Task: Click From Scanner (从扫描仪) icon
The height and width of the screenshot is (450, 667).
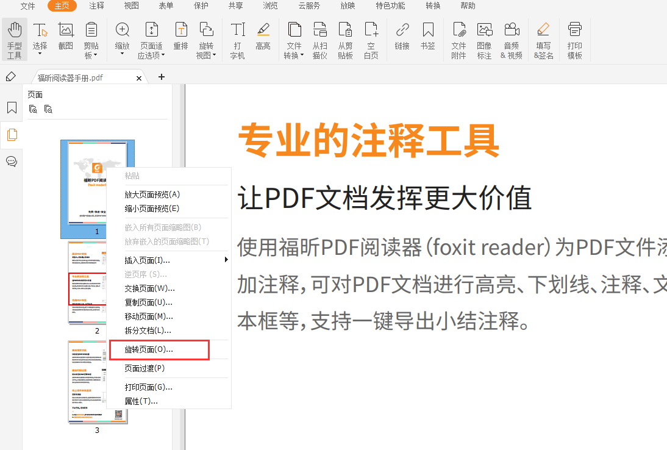Action: coord(320,40)
